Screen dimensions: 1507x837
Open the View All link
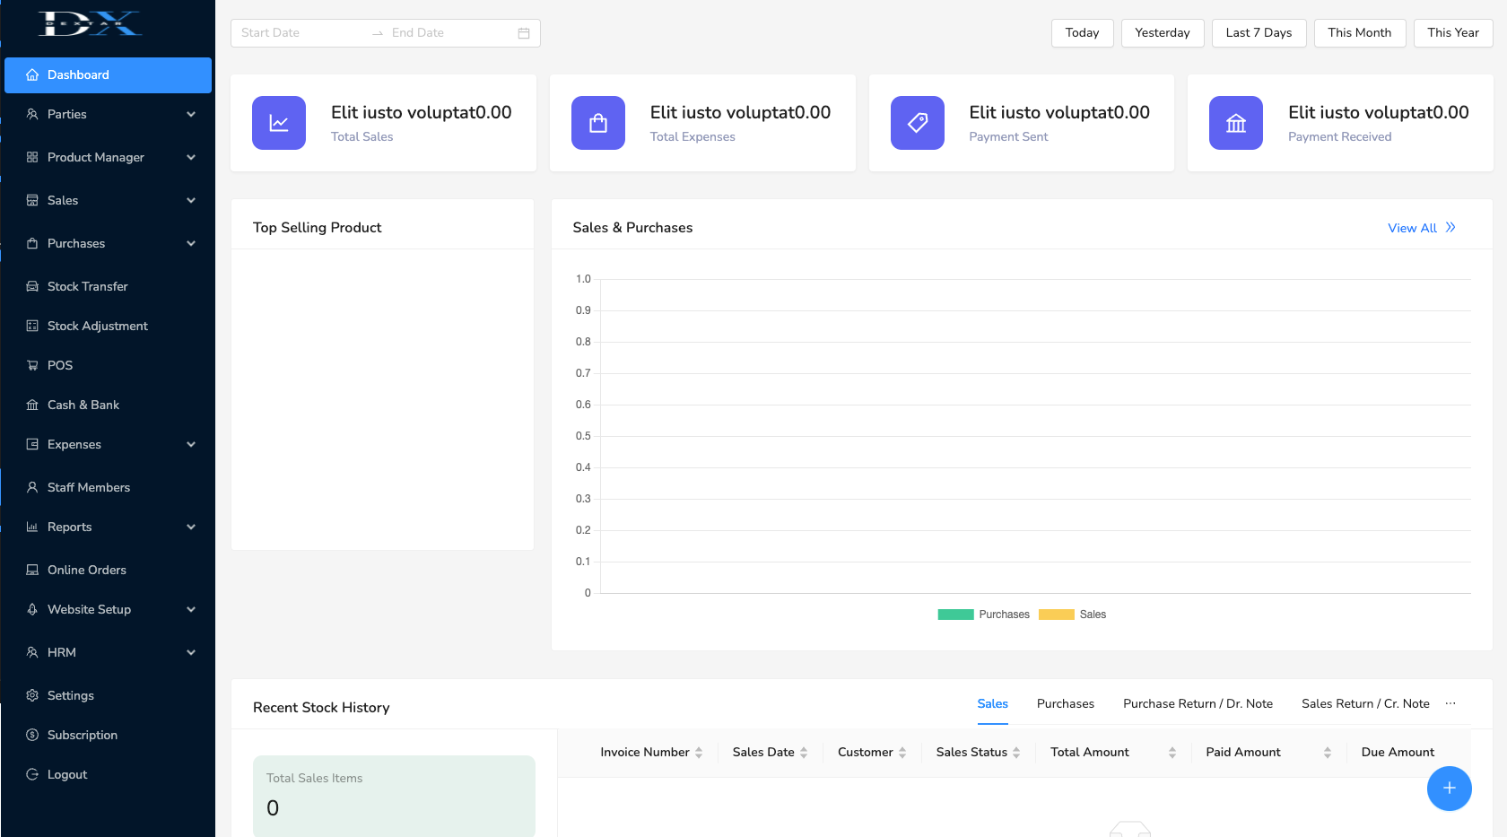(1421, 228)
